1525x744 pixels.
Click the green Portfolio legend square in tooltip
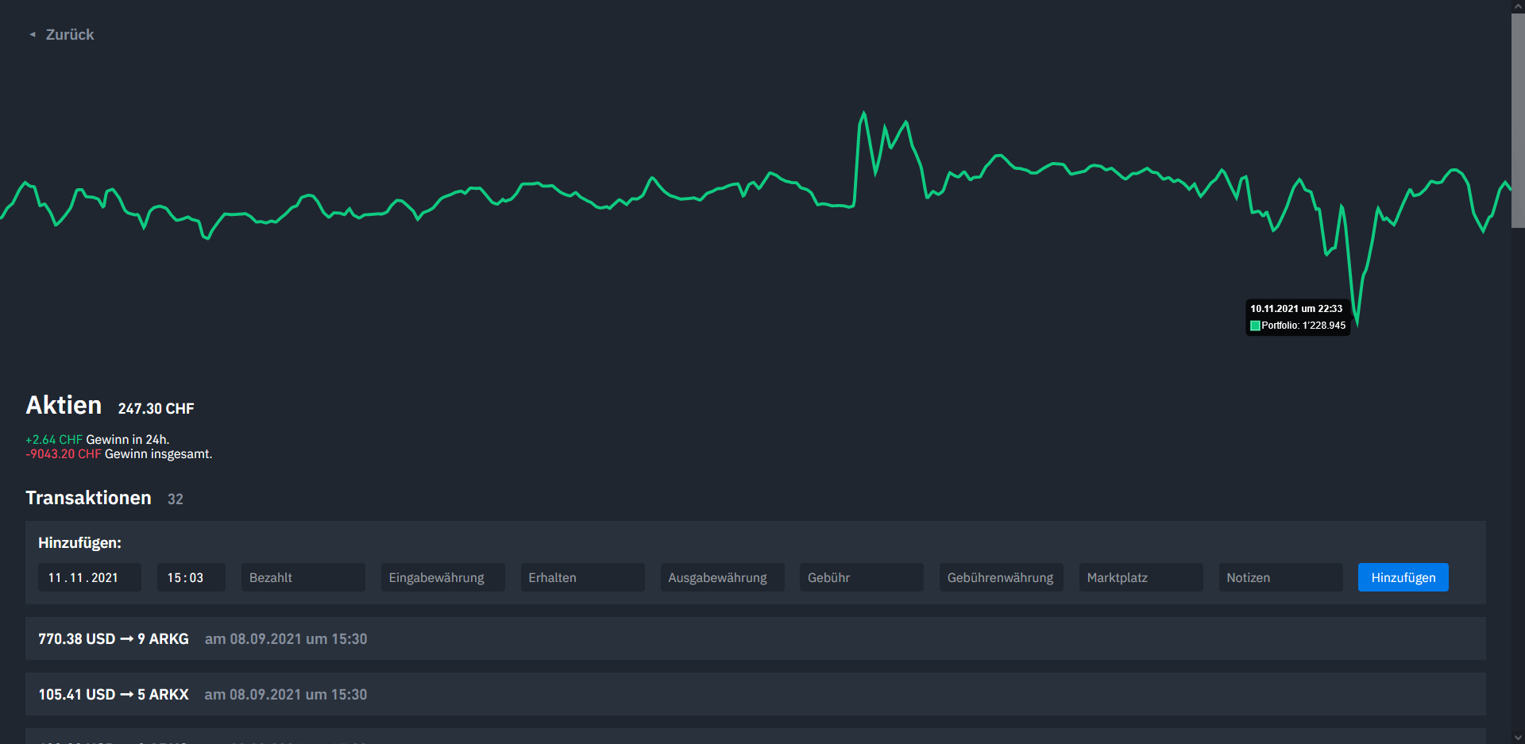coord(1255,326)
